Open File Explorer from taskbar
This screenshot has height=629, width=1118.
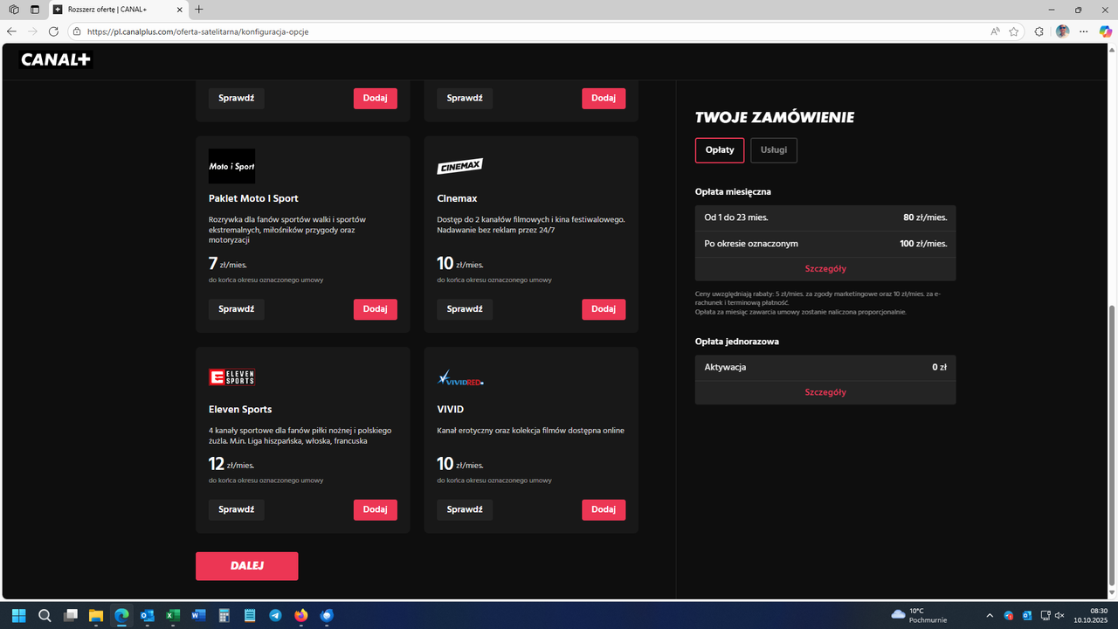[x=96, y=615]
